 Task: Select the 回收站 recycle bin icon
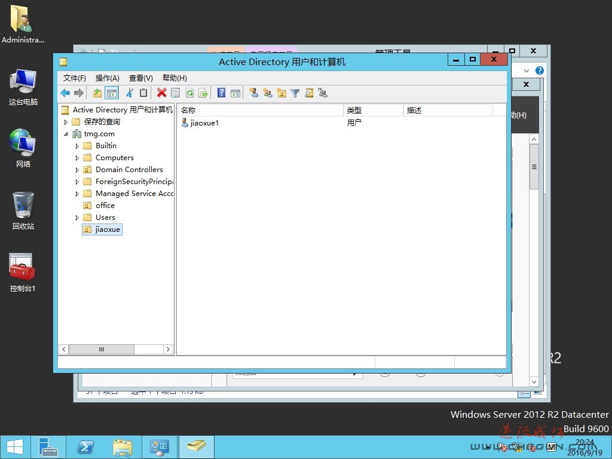tap(23, 211)
